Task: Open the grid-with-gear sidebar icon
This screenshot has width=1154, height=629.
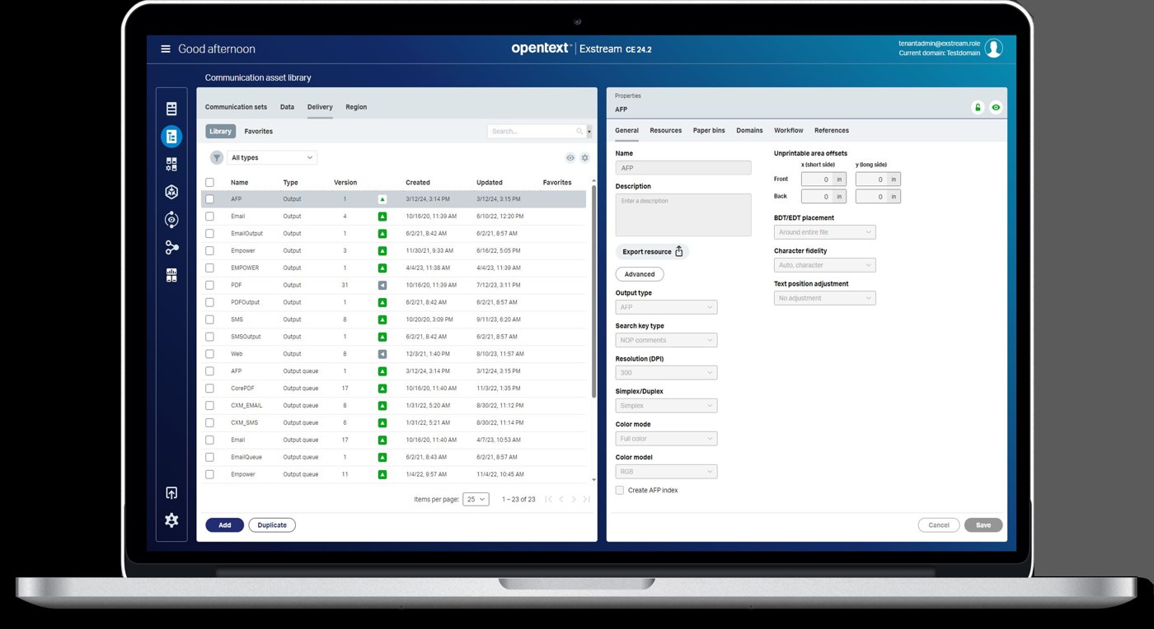Action: tap(171, 165)
